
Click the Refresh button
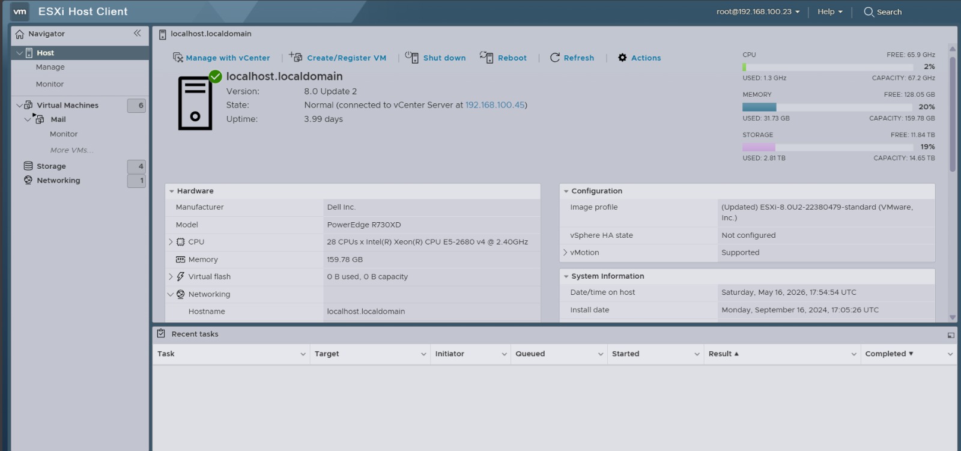[x=572, y=58]
